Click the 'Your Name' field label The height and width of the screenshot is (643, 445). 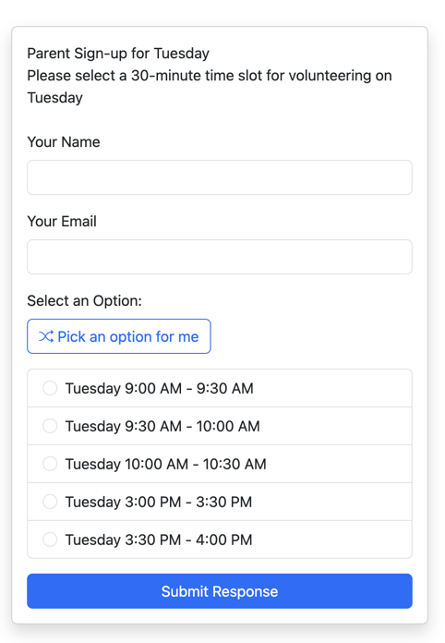64,142
